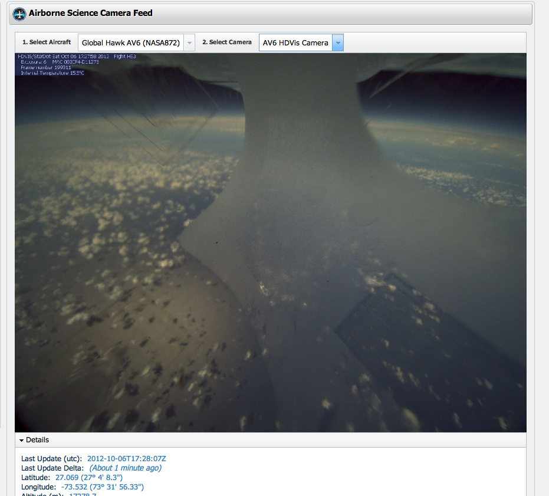This screenshot has width=549, height=496.
Task: Click the AV6 HDVis Camera field
Action: [x=295, y=42]
